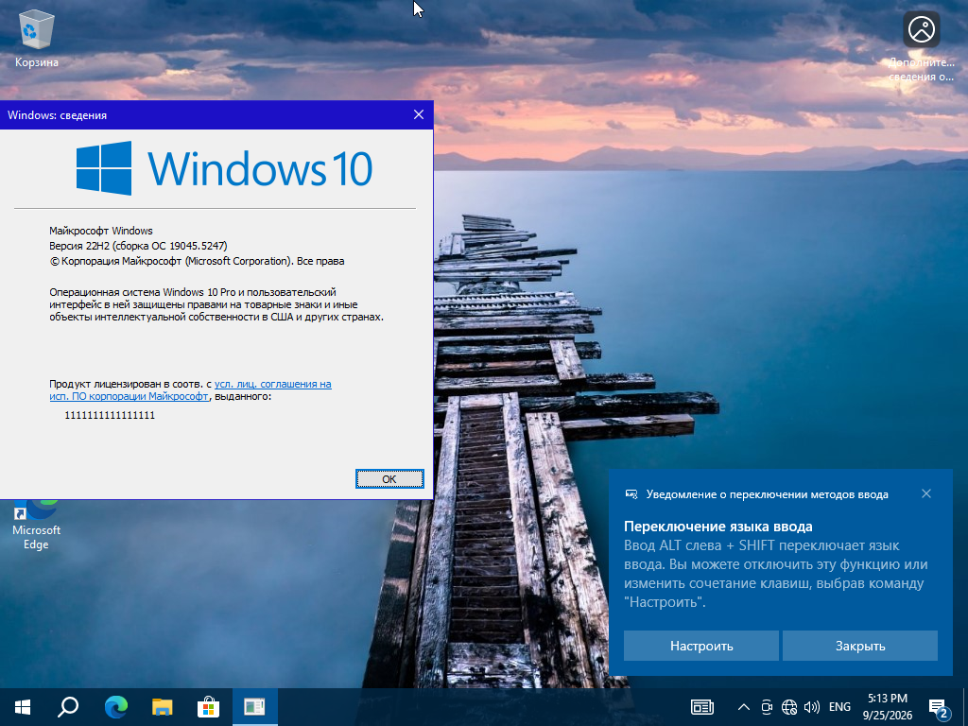
Task: Click the 'Переключение языка ввода' notification title
Action: tap(718, 527)
